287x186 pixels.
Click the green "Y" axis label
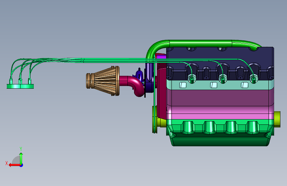[21, 149]
